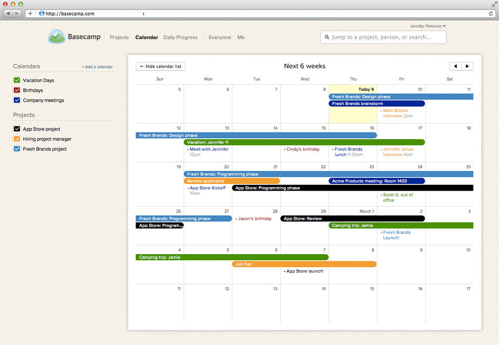The image size is (499, 345).
Task: Toggle the Hiring project manager checkbox
Action: click(17, 139)
